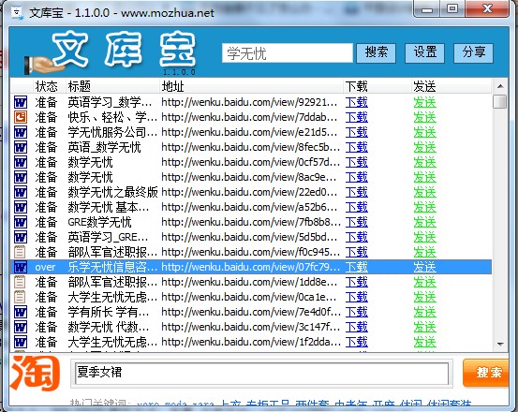518x412 pixels.
Task: Click the 分享 share button
Action: click(x=473, y=52)
